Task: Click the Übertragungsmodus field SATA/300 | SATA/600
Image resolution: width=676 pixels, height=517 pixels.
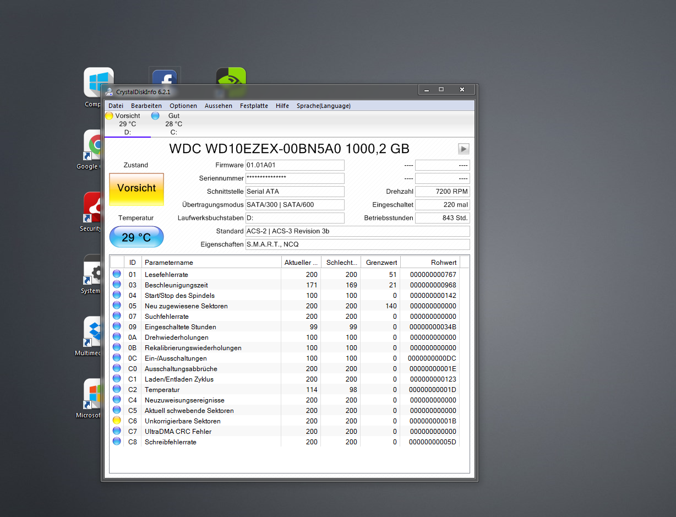Action: pyautogui.click(x=295, y=205)
